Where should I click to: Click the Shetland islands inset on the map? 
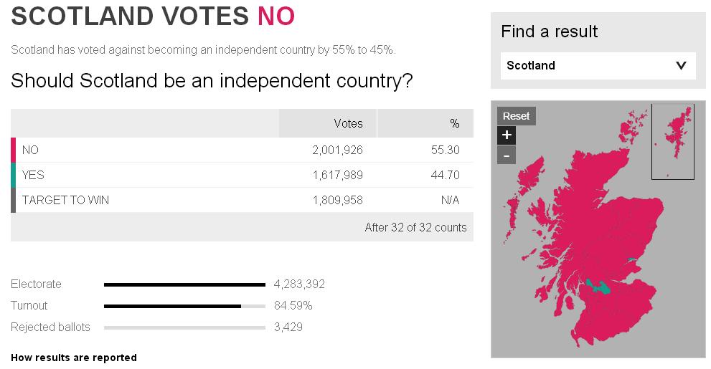click(x=673, y=141)
